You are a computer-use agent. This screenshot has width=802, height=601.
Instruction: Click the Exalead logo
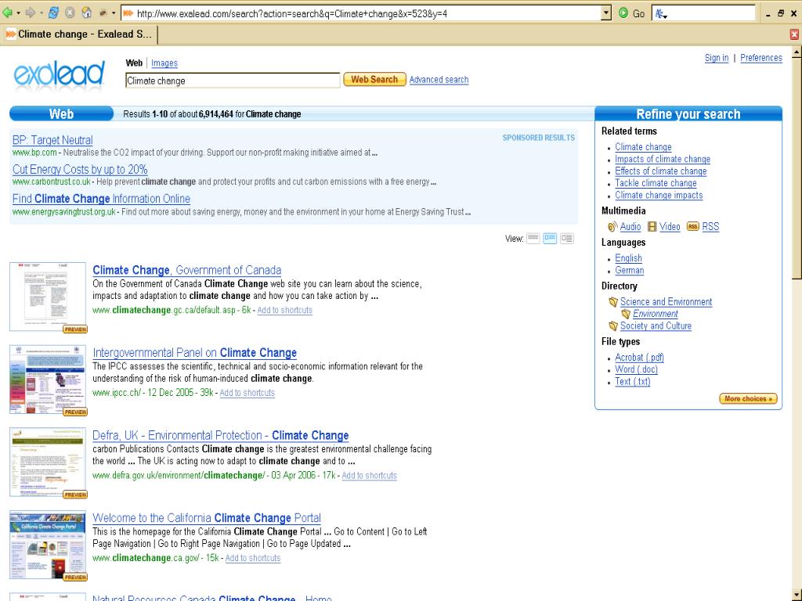59,74
